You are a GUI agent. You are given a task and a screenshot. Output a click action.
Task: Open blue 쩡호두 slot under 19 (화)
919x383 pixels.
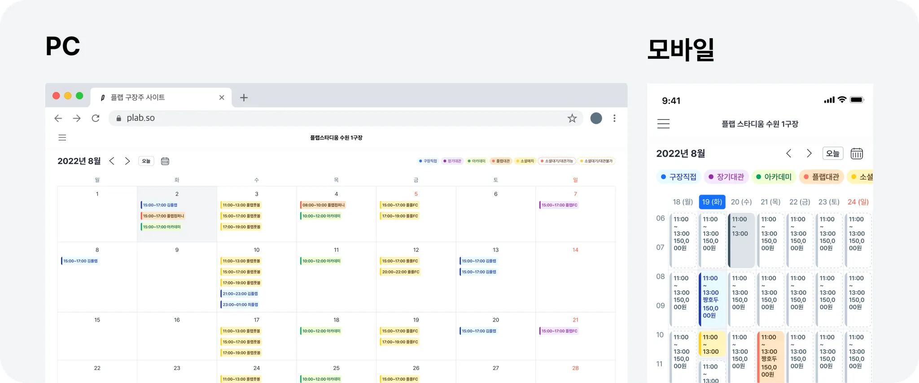tap(712, 299)
